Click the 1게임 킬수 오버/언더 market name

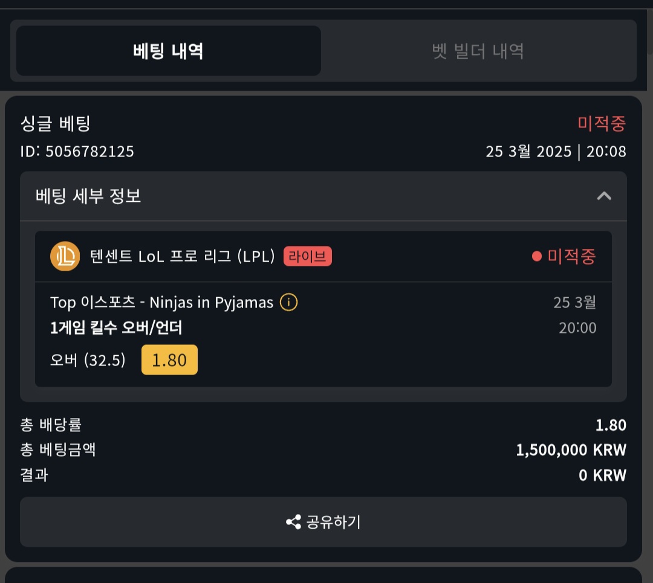(116, 328)
